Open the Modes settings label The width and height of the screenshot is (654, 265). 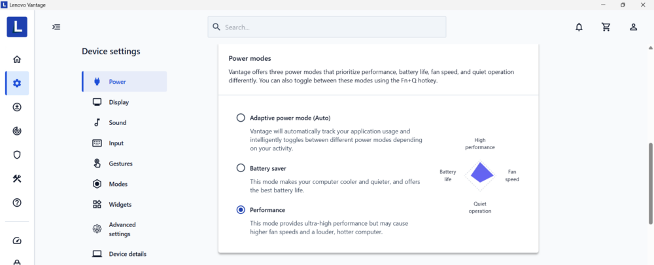pyautogui.click(x=118, y=184)
